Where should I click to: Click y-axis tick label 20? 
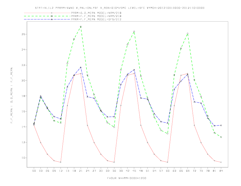coord(23,81)
